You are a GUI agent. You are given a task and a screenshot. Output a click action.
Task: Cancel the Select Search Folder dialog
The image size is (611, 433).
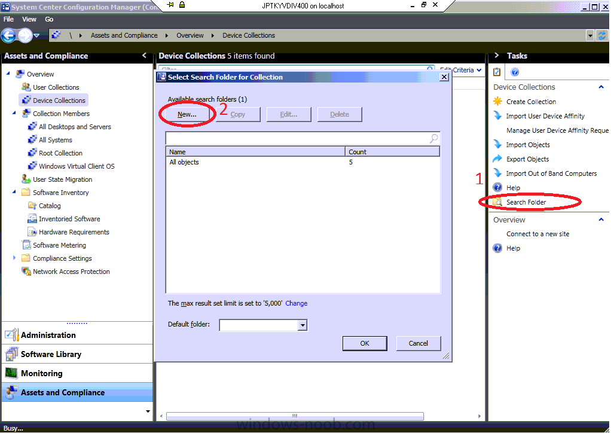click(x=418, y=343)
